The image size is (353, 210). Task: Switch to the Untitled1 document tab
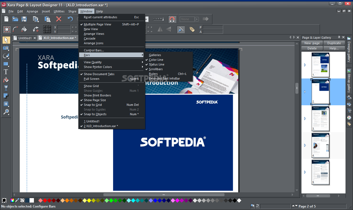[x=25, y=38]
